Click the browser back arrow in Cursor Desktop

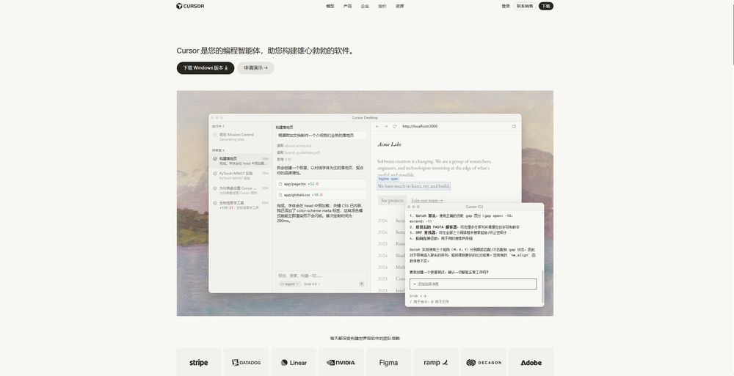tap(377, 126)
